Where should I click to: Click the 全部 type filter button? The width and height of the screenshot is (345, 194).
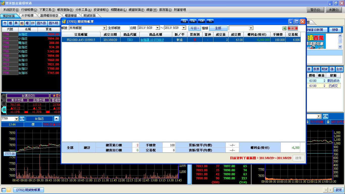[218, 28]
